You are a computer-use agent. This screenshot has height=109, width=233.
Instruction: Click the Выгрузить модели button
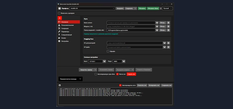pyautogui.click(x=123, y=70)
